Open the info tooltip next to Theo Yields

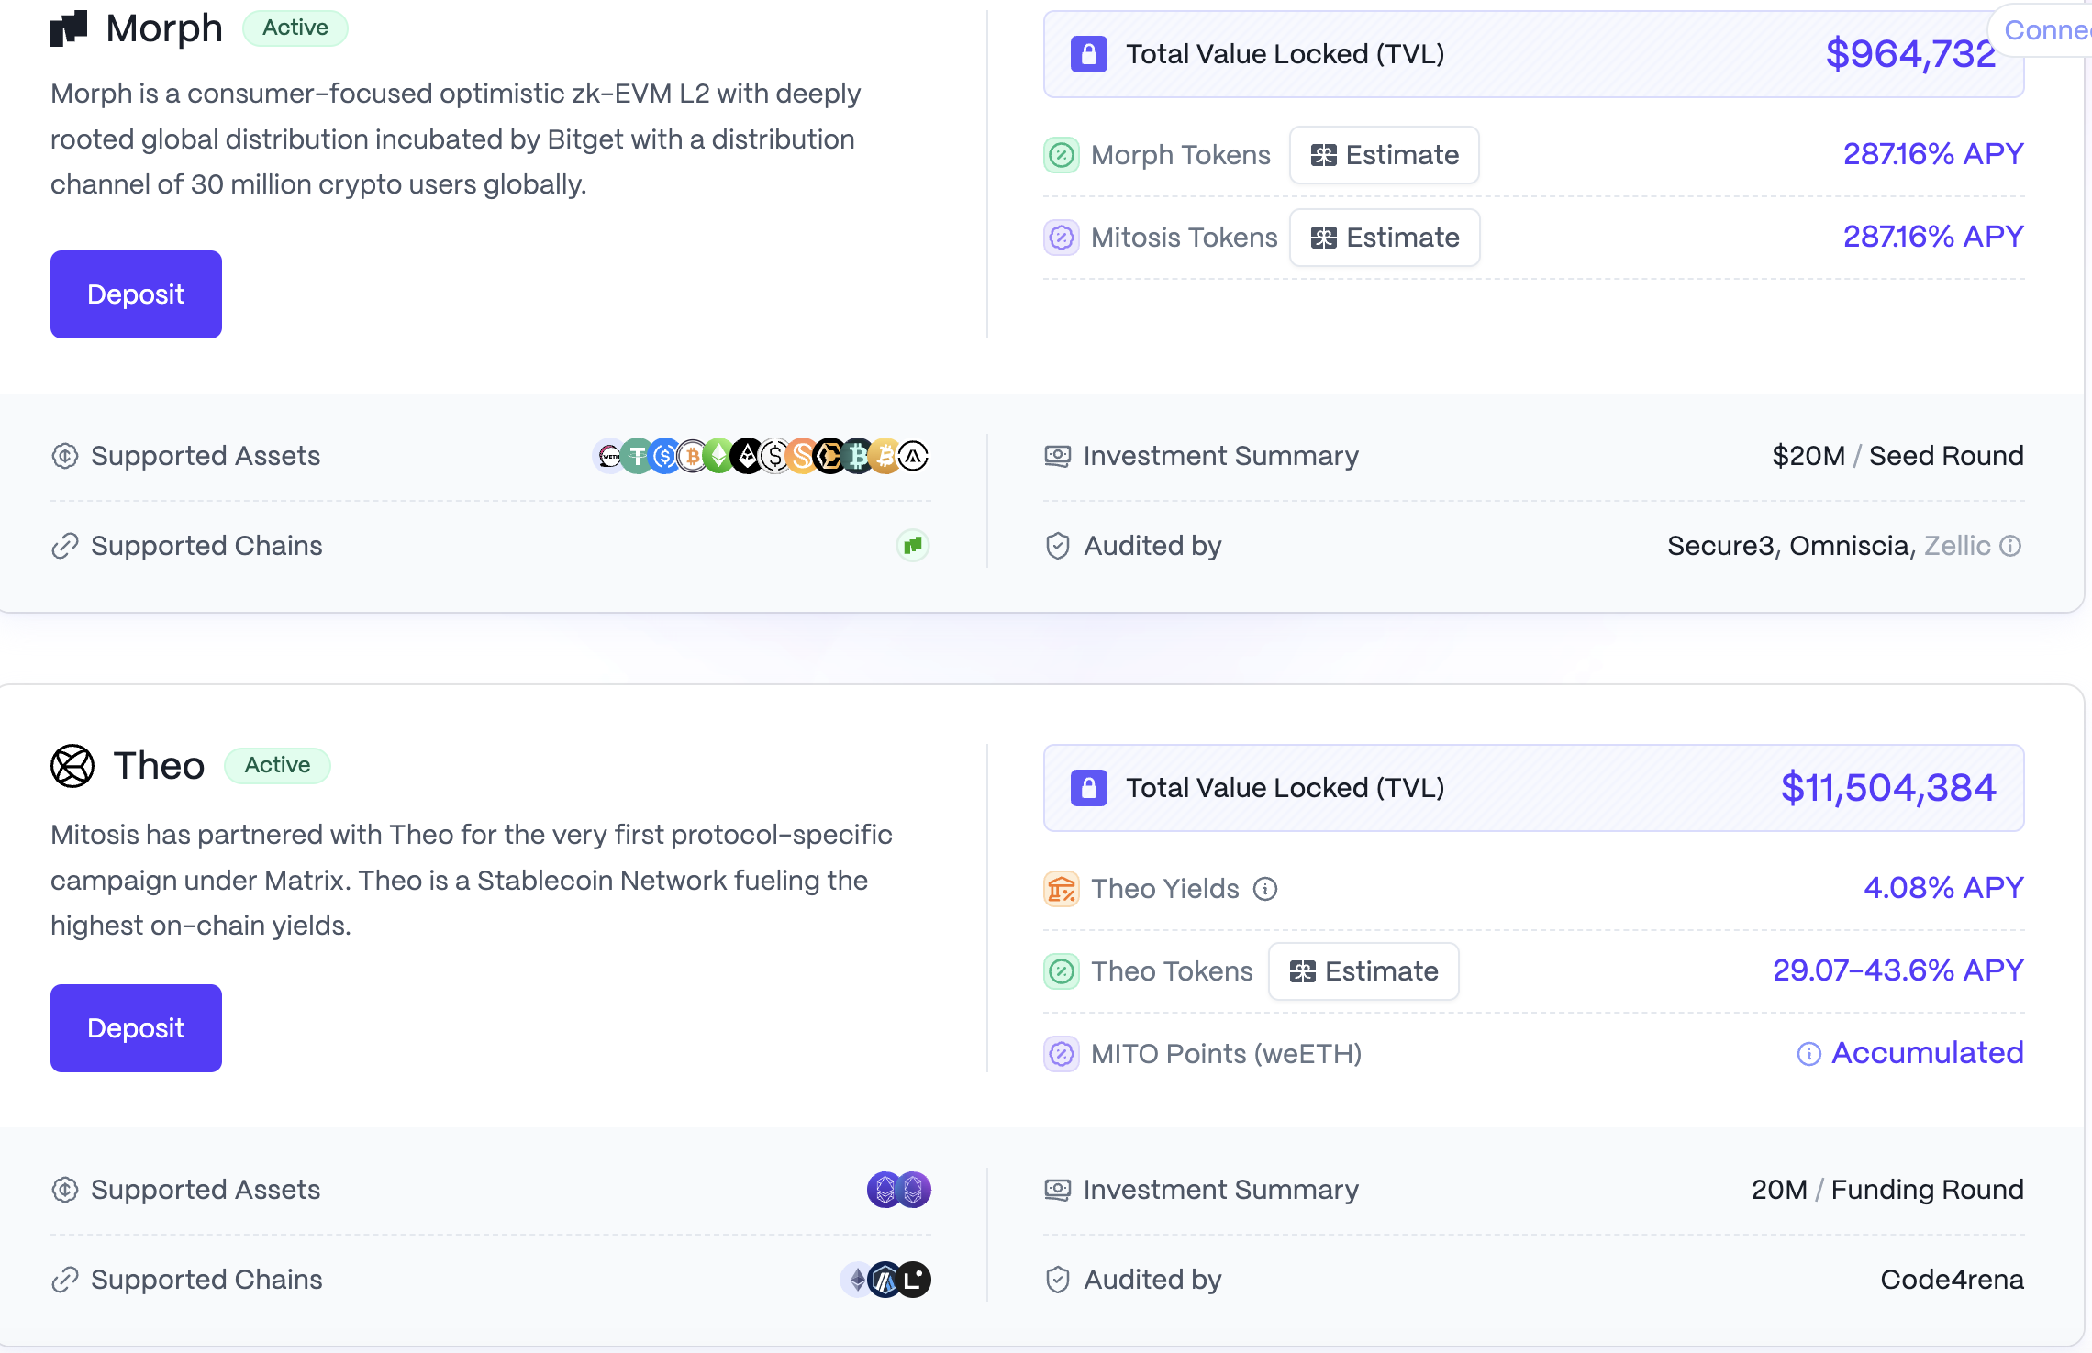1265,889
